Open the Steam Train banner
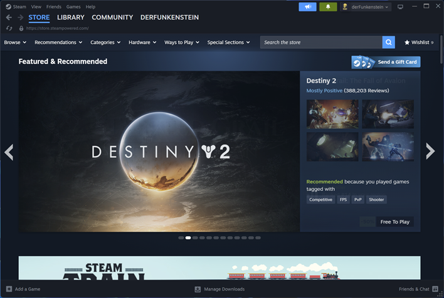 [219, 268]
